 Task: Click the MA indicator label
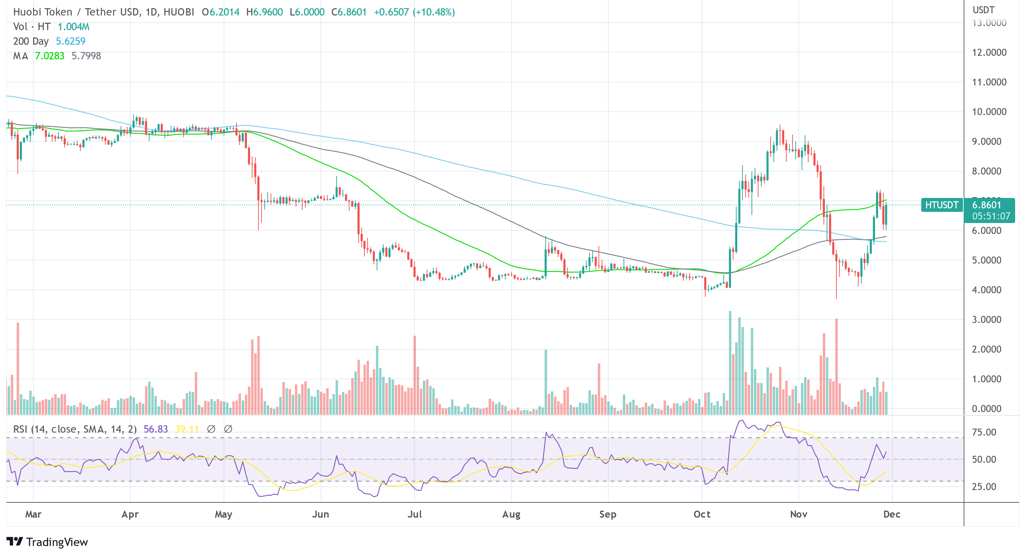(x=21, y=56)
